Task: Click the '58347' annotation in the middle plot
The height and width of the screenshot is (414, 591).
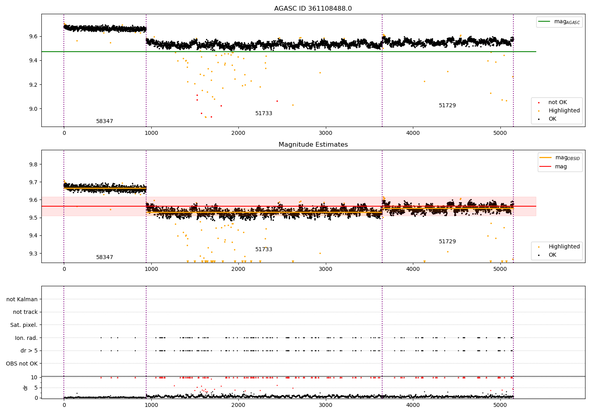Action: (x=104, y=257)
